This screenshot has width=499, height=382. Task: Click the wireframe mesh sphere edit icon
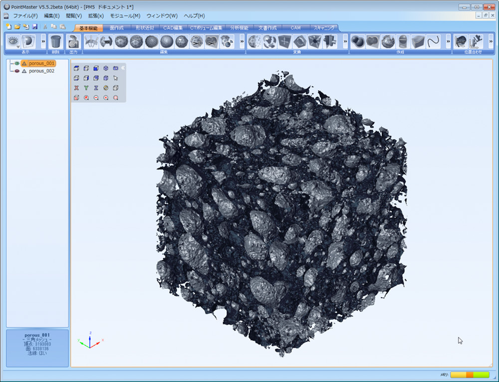pyautogui.click(x=122, y=41)
